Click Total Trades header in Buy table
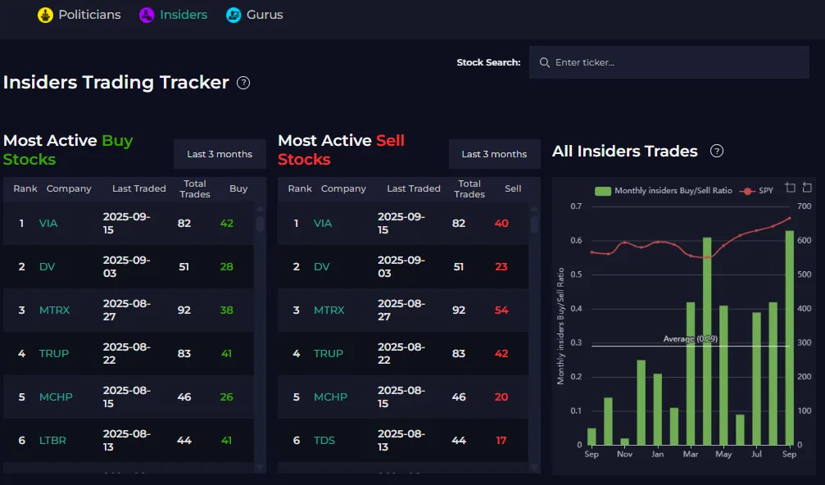Screen dimensions: 825x485 tap(195, 189)
